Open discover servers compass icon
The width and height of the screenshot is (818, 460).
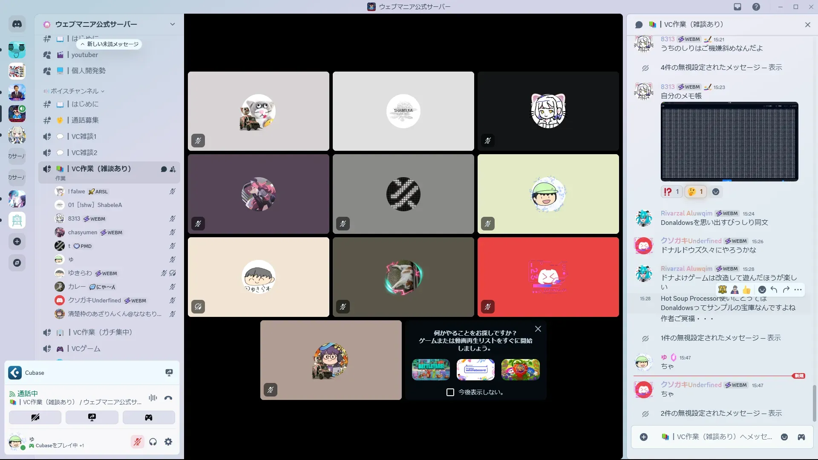[17, 263]
